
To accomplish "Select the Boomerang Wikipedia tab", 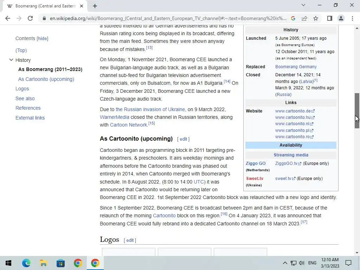I will coord(45,6).
